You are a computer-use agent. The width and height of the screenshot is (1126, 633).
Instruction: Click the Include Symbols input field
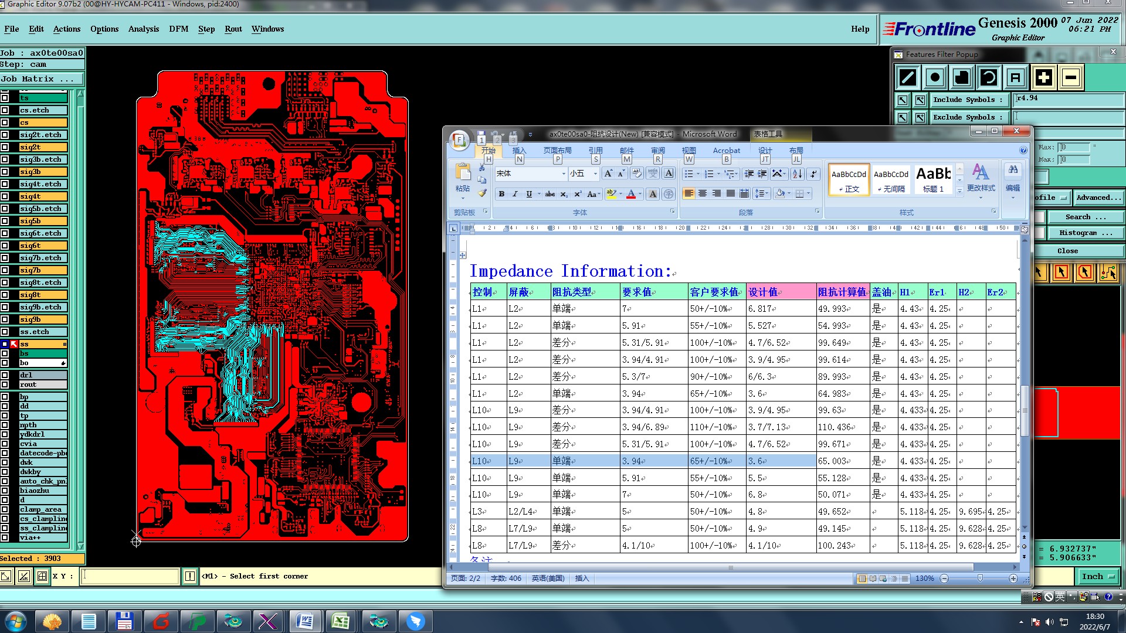tap(1069, 100)
